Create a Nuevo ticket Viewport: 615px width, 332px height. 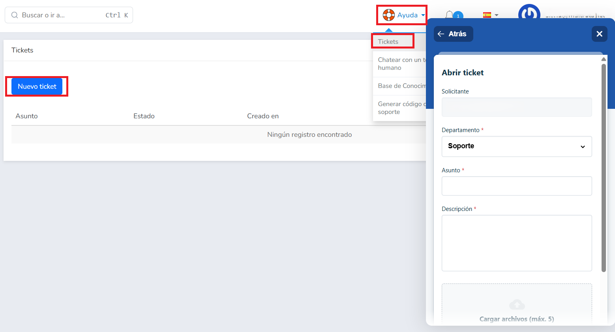37,86
